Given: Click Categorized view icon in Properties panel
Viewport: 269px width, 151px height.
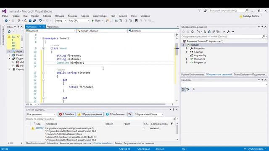Looking at the screenshot, I should coord(183,89).
